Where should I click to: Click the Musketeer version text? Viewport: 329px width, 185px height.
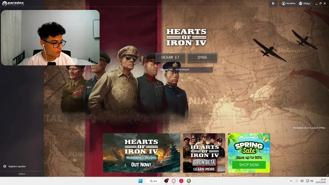point(309,128)
